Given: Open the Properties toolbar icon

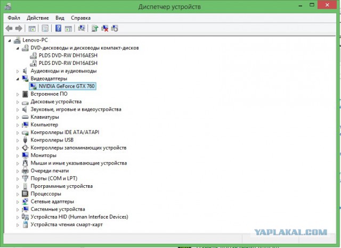Looking at the screenshot, I should tap(45, 28).
